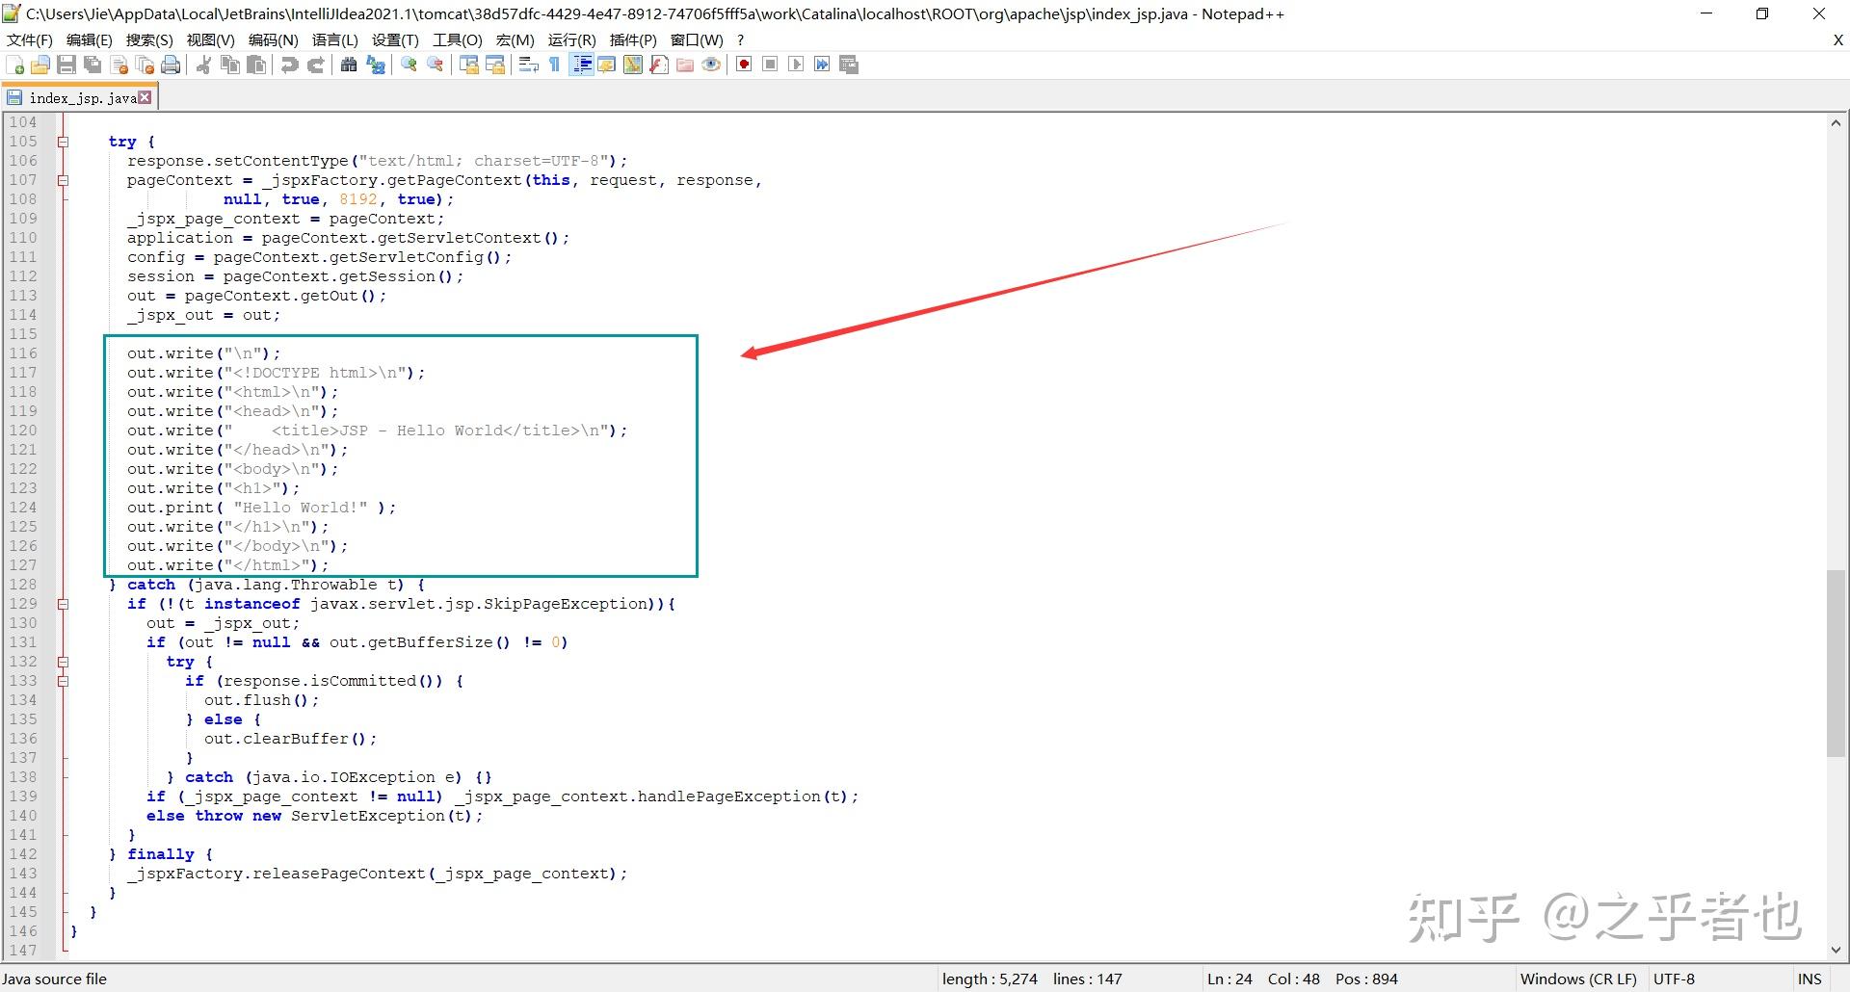Close document with the menu bar X
Viewport: 1850px width, 992px height.
pos(1837,39)
